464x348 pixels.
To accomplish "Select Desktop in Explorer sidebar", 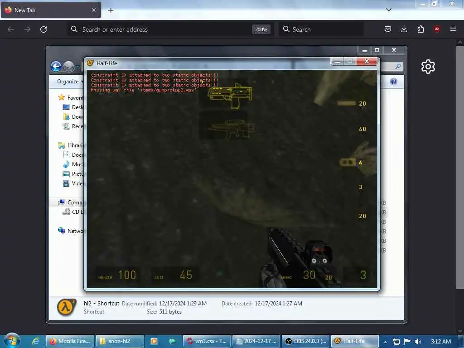I will (73, 107).
